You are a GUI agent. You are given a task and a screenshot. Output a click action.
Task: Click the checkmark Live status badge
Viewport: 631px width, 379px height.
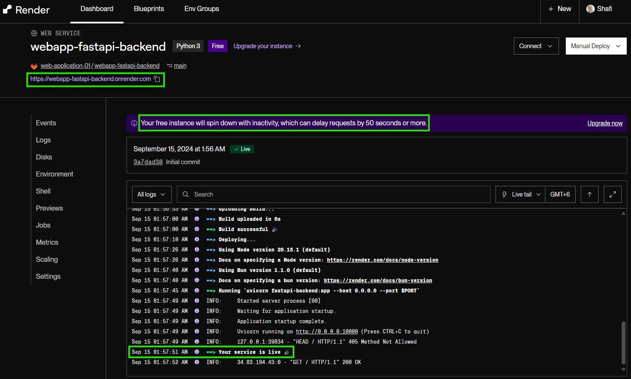point(242,149)
